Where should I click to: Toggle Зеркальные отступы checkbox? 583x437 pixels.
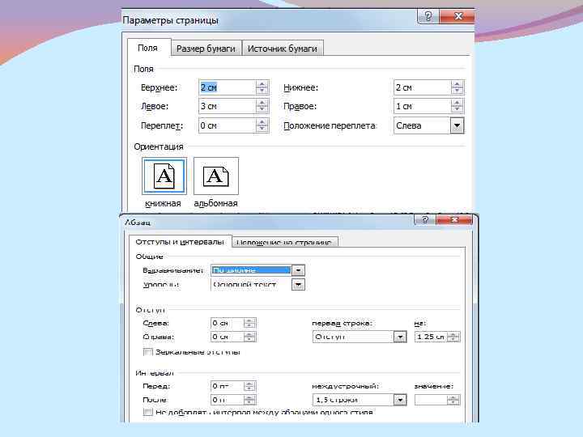tap(148, 352)
